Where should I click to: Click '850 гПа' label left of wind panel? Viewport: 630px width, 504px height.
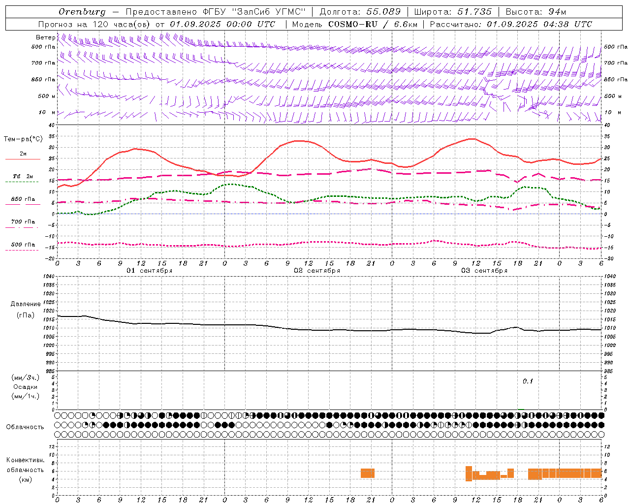(x=43, y=79)
